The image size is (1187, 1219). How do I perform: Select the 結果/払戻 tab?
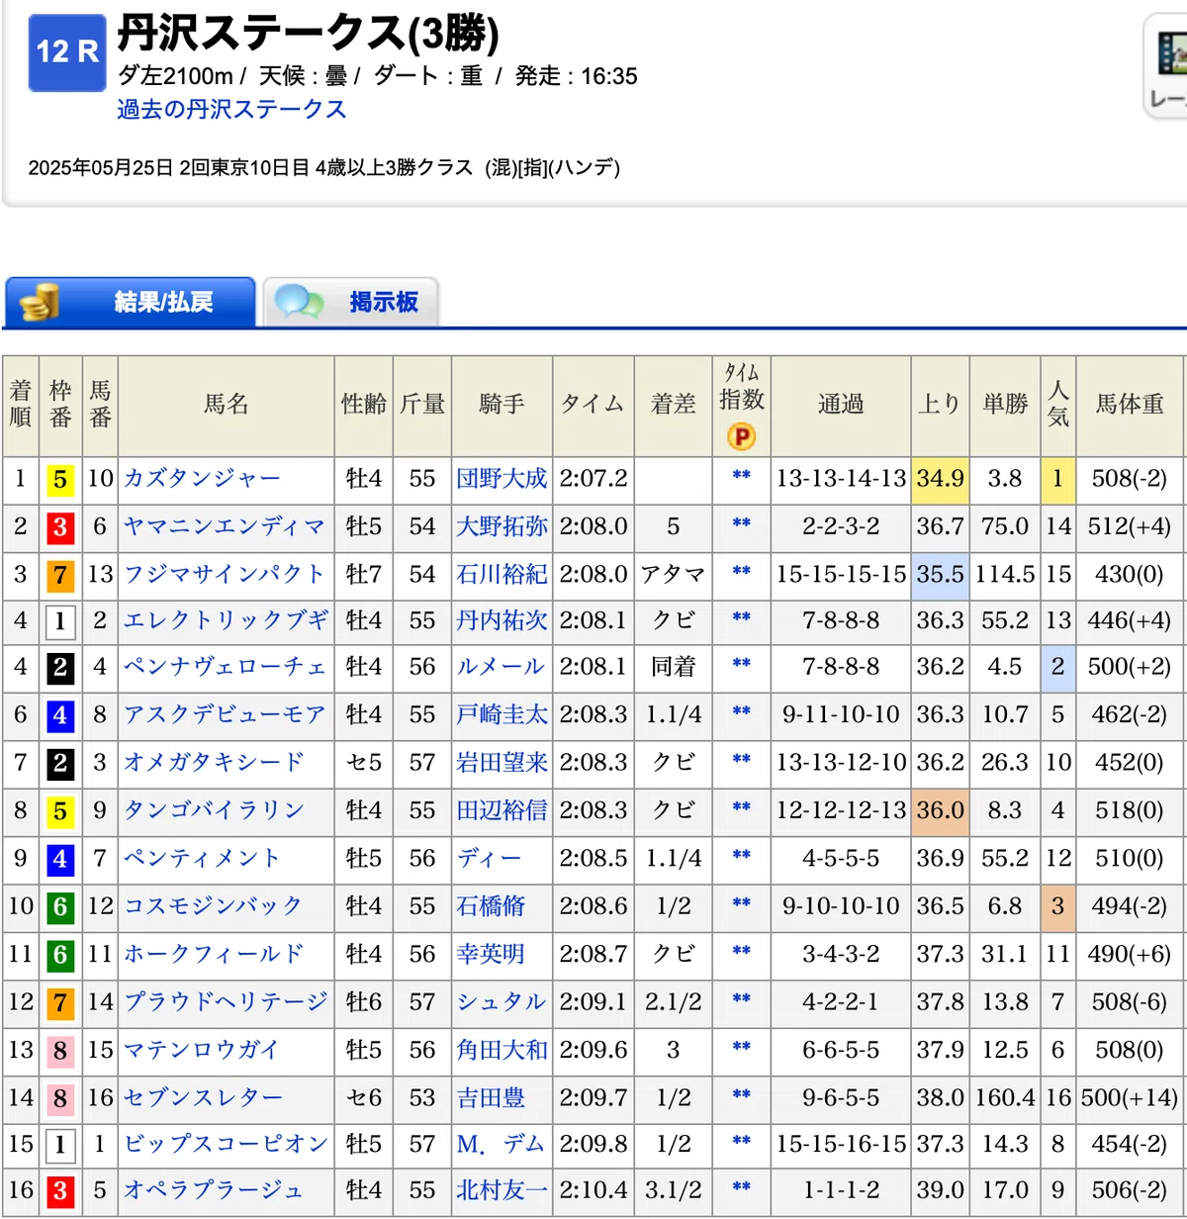pos(131,302)
